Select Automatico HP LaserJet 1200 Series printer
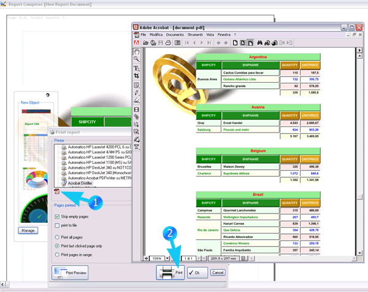The width and height of the screenshot is (368, 292). point(99,157)
